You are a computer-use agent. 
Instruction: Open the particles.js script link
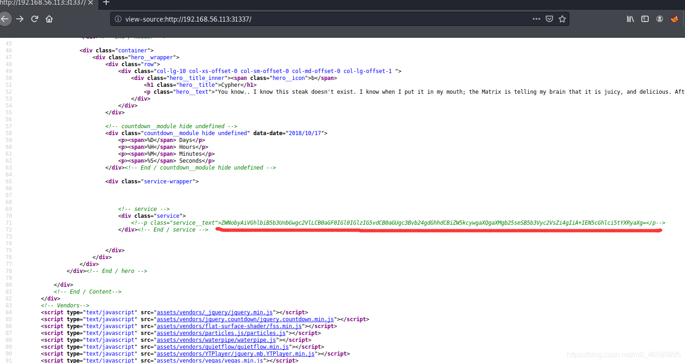(x=221, y=333)
